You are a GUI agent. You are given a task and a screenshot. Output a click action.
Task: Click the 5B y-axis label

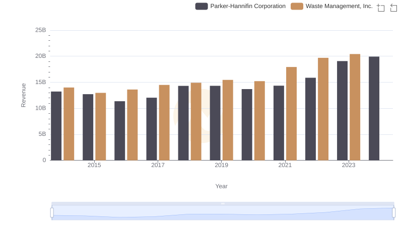point(42,134)
